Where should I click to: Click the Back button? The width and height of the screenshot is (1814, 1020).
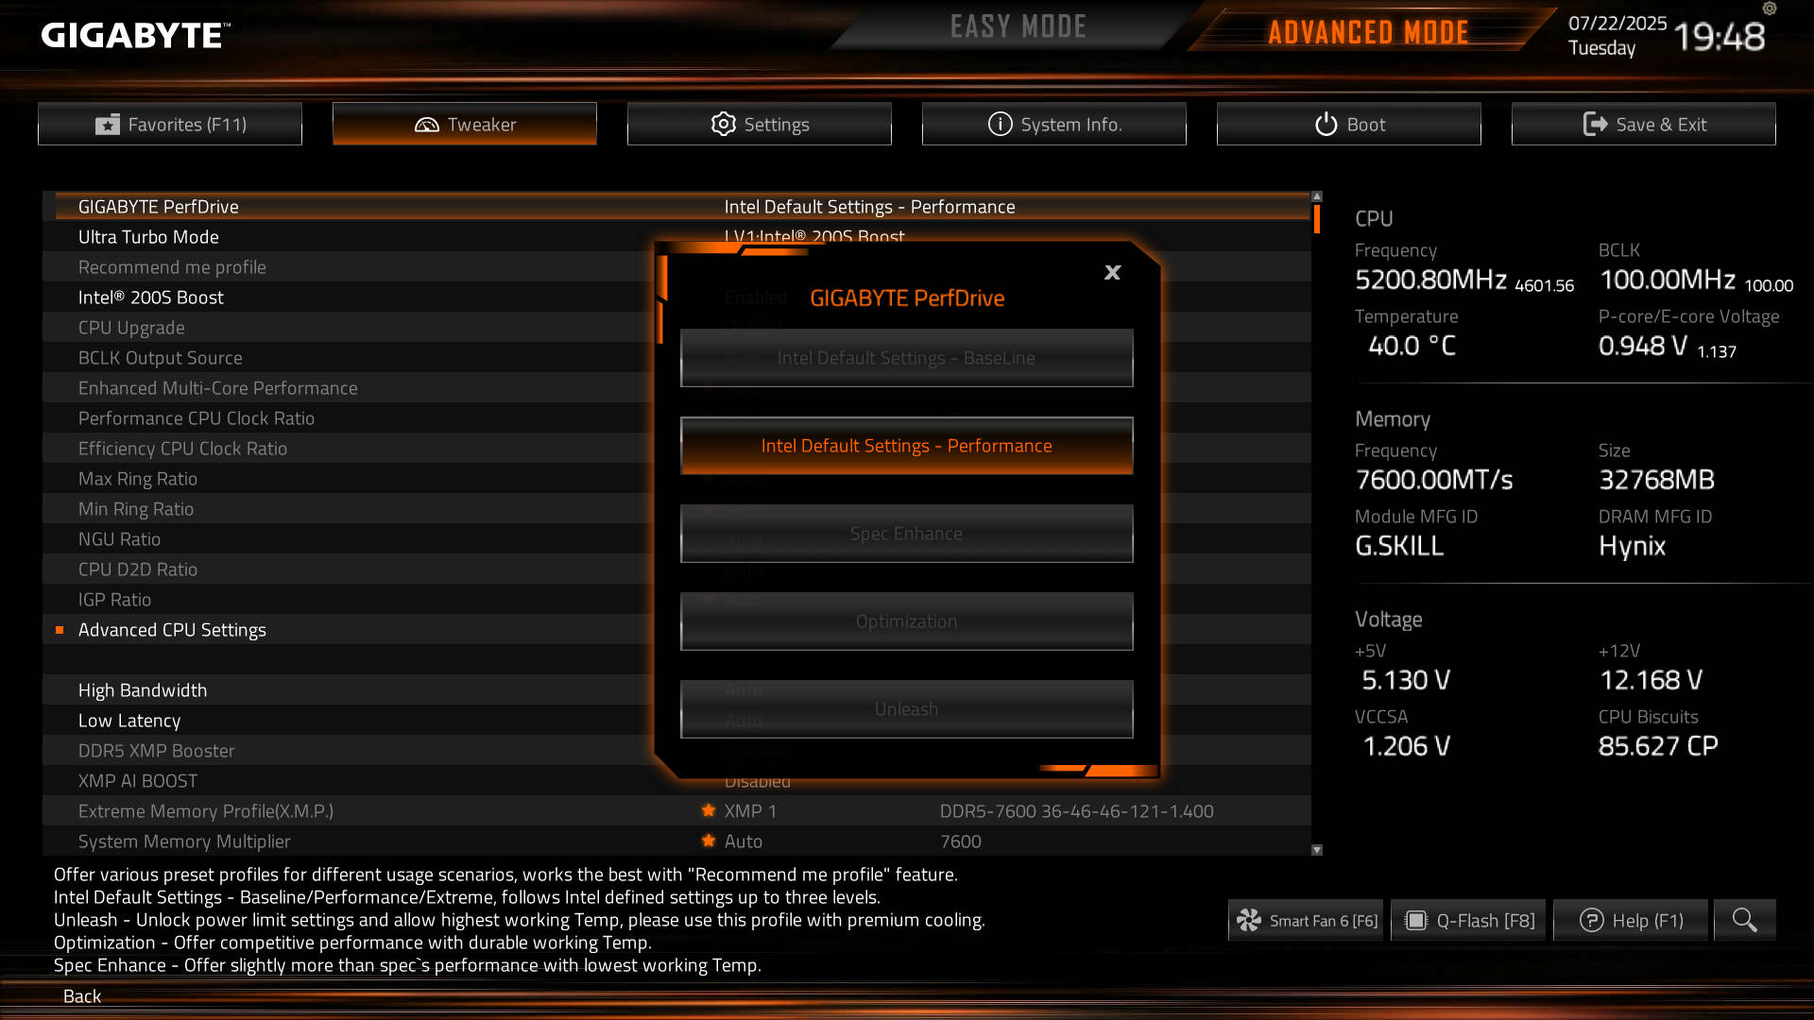(x=82, y=996)
